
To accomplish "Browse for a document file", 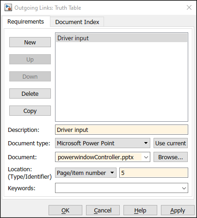I will (x=171, y=157).
